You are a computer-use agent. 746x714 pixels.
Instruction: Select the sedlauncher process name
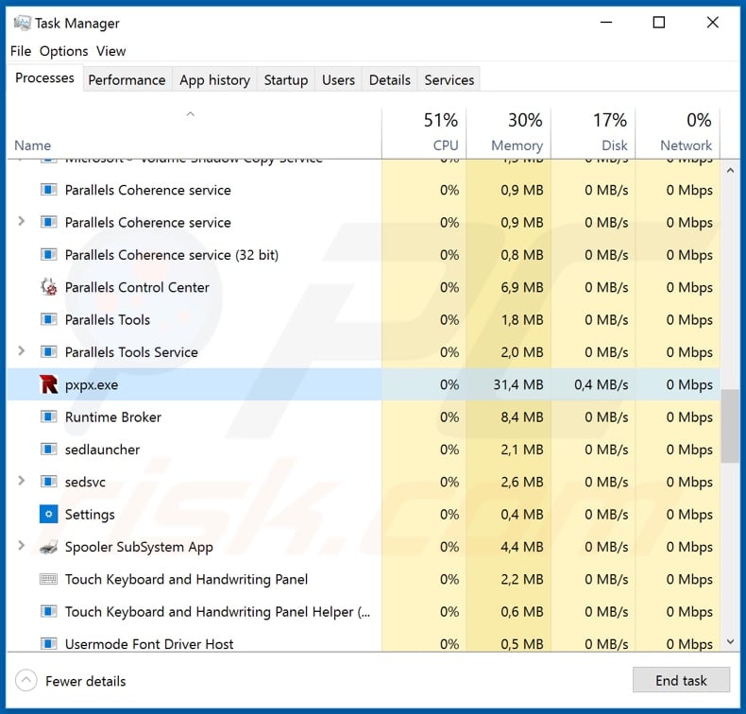point(102,450)
